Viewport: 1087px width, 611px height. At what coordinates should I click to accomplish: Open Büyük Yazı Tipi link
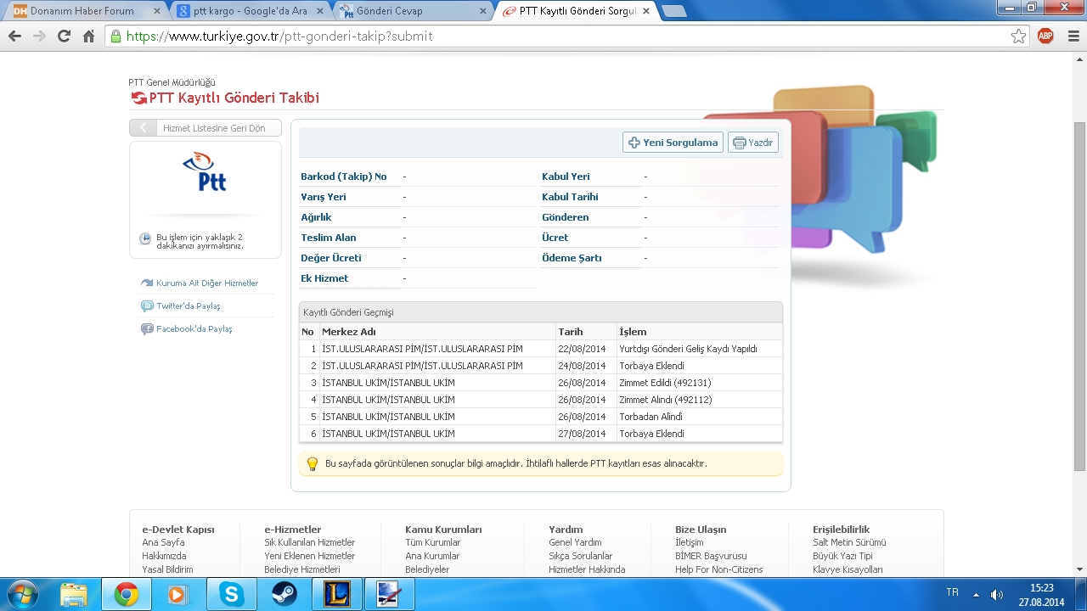click(842, 556)
